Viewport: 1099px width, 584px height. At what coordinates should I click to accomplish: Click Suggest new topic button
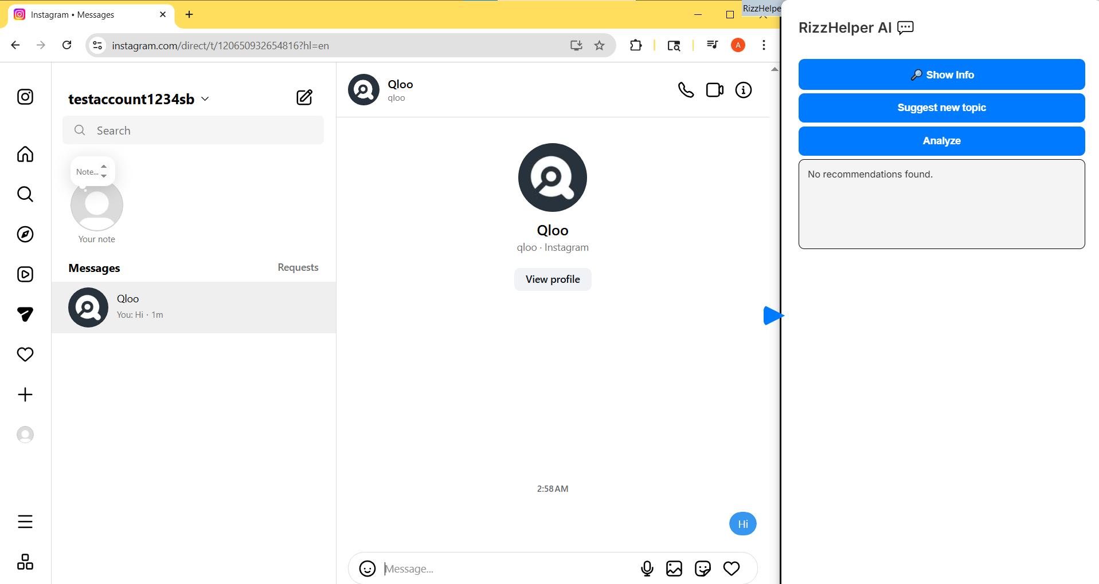click(942, 108)
